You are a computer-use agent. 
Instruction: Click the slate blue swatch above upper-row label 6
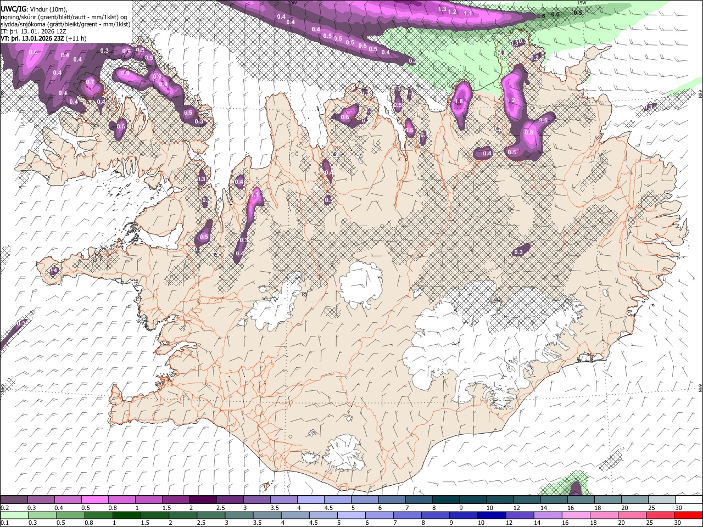392,500
